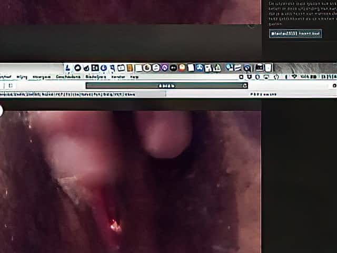337x253 pixels.
Task: Click the round white button at left edge
Action: 1,111
